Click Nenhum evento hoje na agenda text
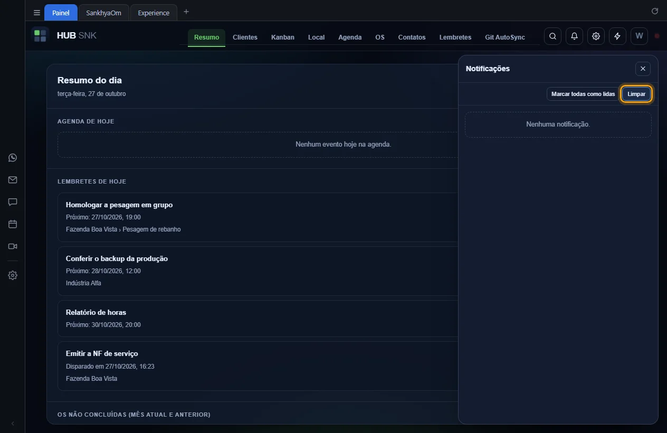 coord(344,144)
